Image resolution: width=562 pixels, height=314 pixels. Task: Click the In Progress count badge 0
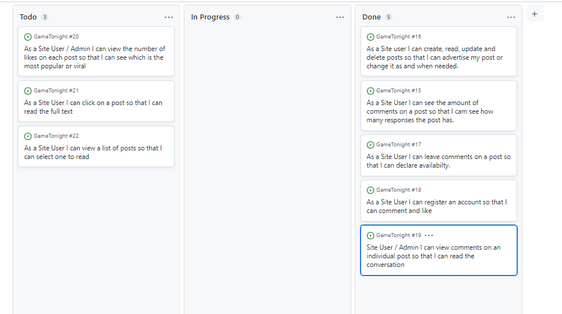click(237, 17)
